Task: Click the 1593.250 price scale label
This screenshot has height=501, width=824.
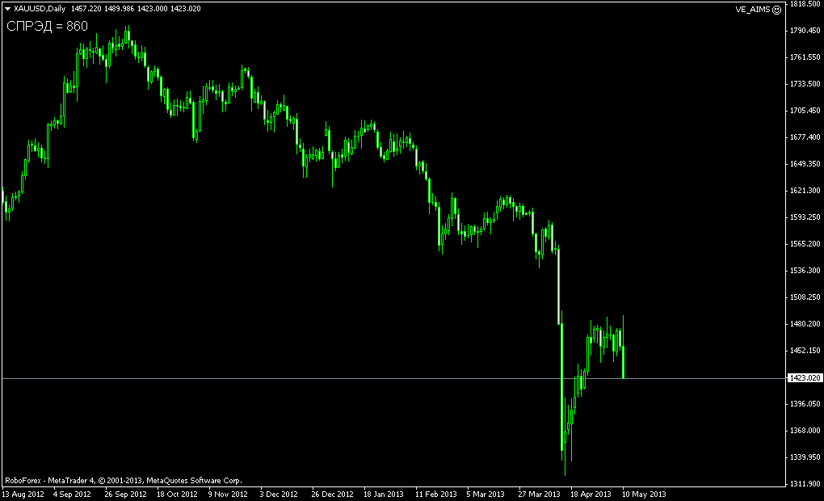Action: click(x=805, y=217)
